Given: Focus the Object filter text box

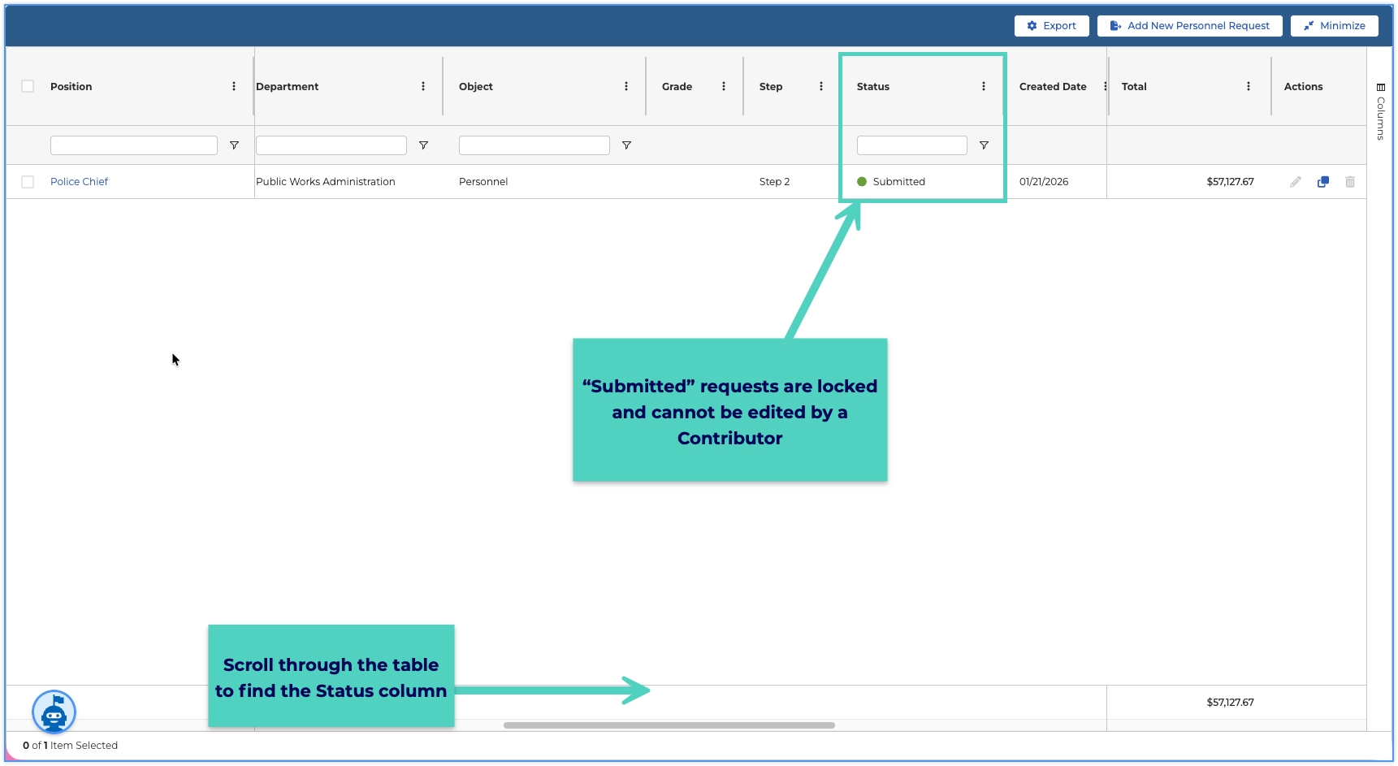Looking at the screenshot, I should pos(535,145).
